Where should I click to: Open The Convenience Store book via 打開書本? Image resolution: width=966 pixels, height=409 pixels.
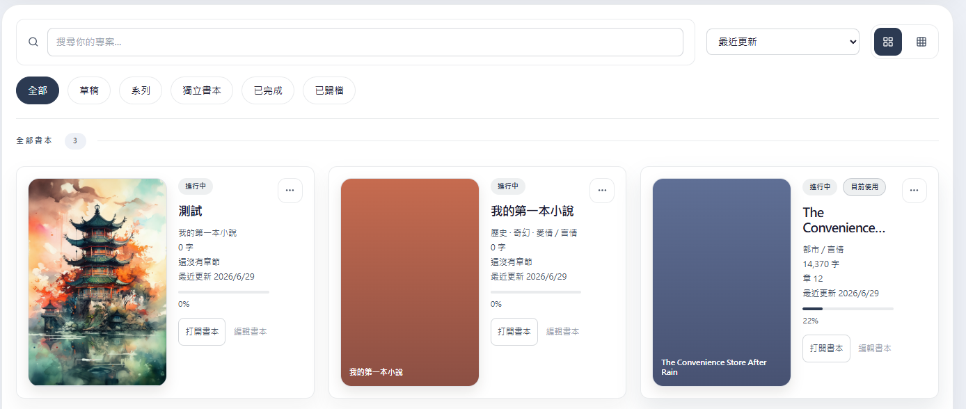(826, 348)
